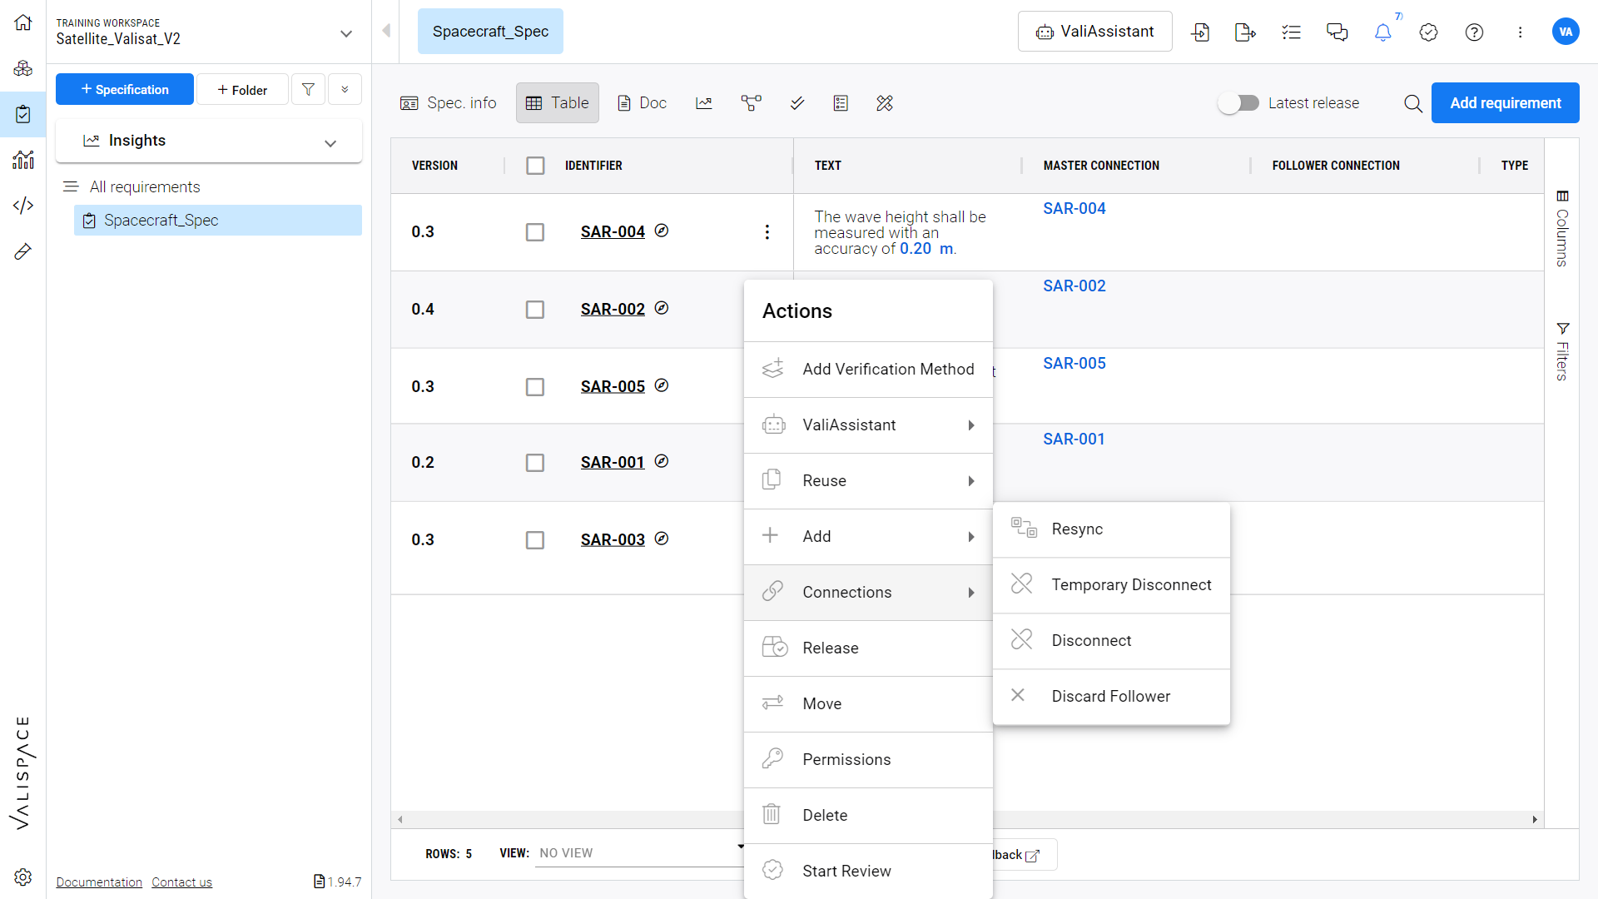Expand the Insights panel chevron
Viewport: 1598px width, 899px height.
(x=330, y=142)
